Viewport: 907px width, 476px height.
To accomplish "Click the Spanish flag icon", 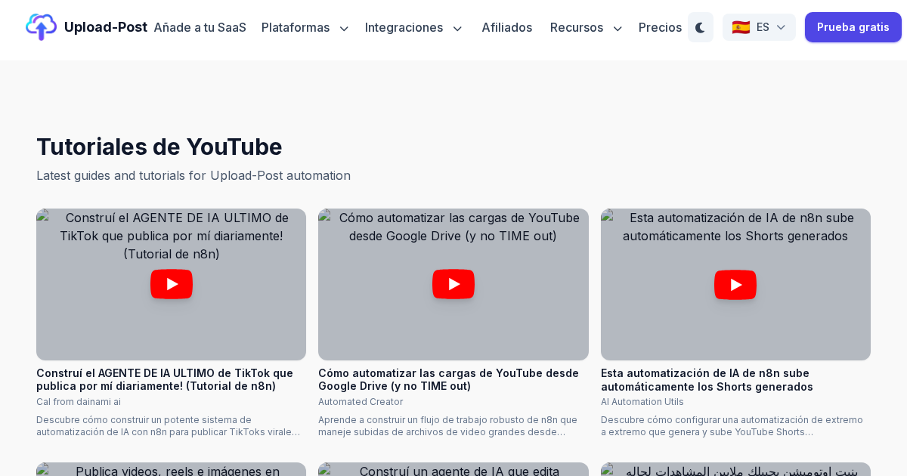I will (741, 27).
